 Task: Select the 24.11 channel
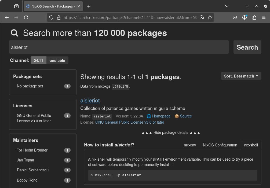tap(38, 61)
